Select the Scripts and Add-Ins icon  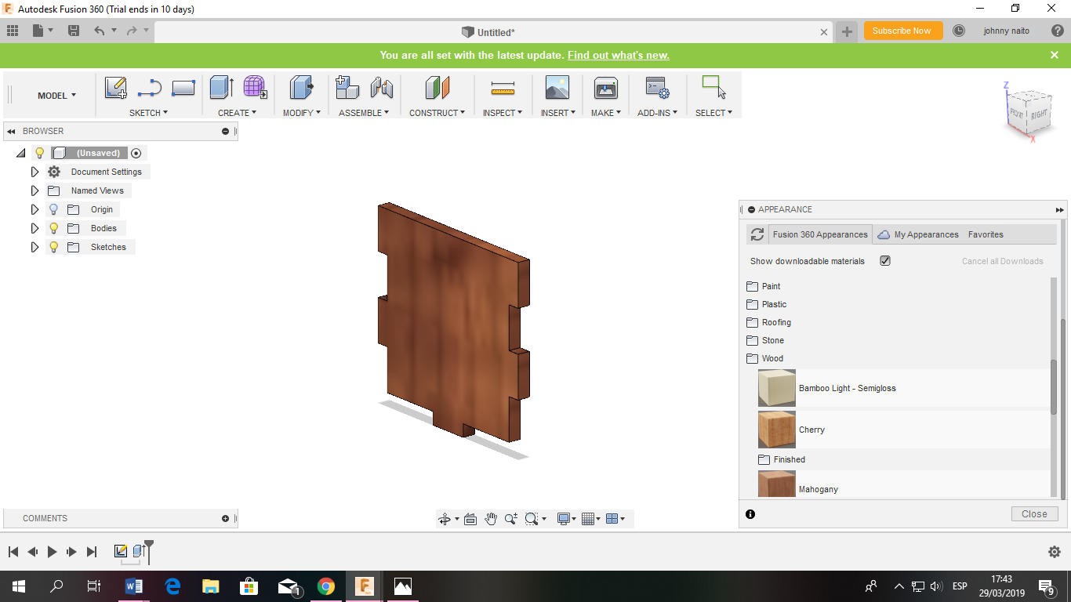point(657,88)
